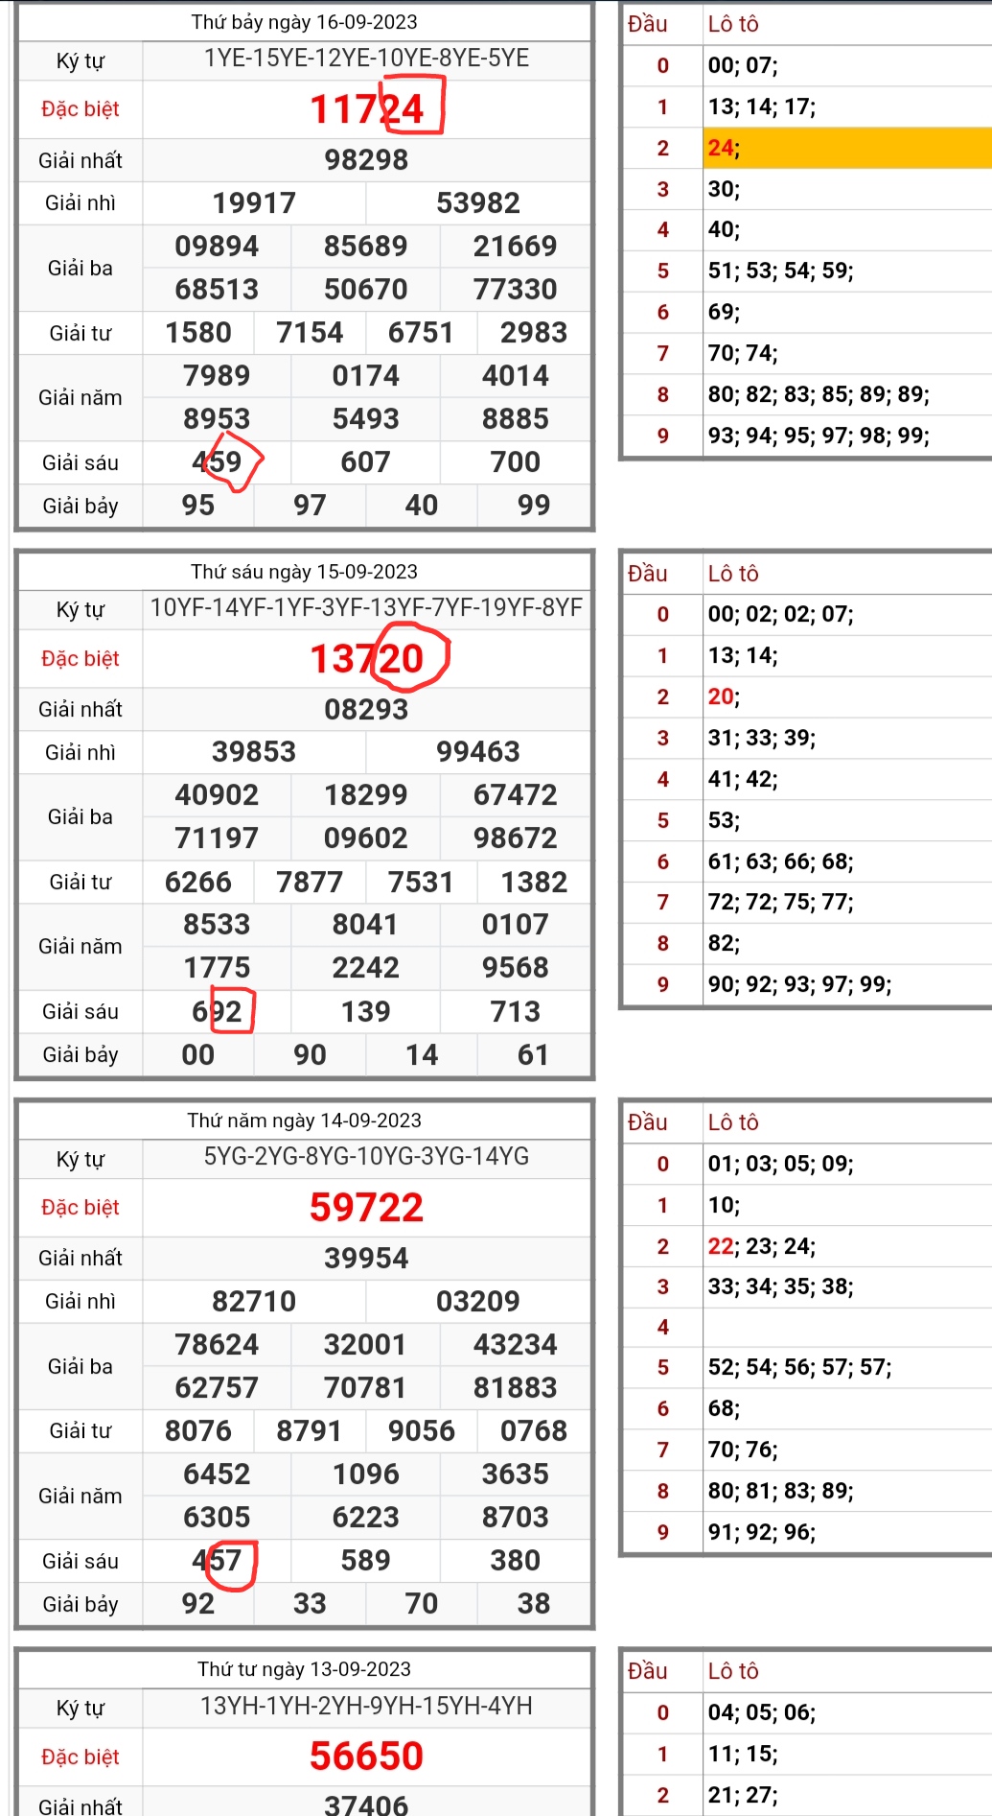The width and height of the screenshot is (992, 1816).
Task: Click the Giải tư number 7531
Action: pyautogui.click(x=421, y=883)
